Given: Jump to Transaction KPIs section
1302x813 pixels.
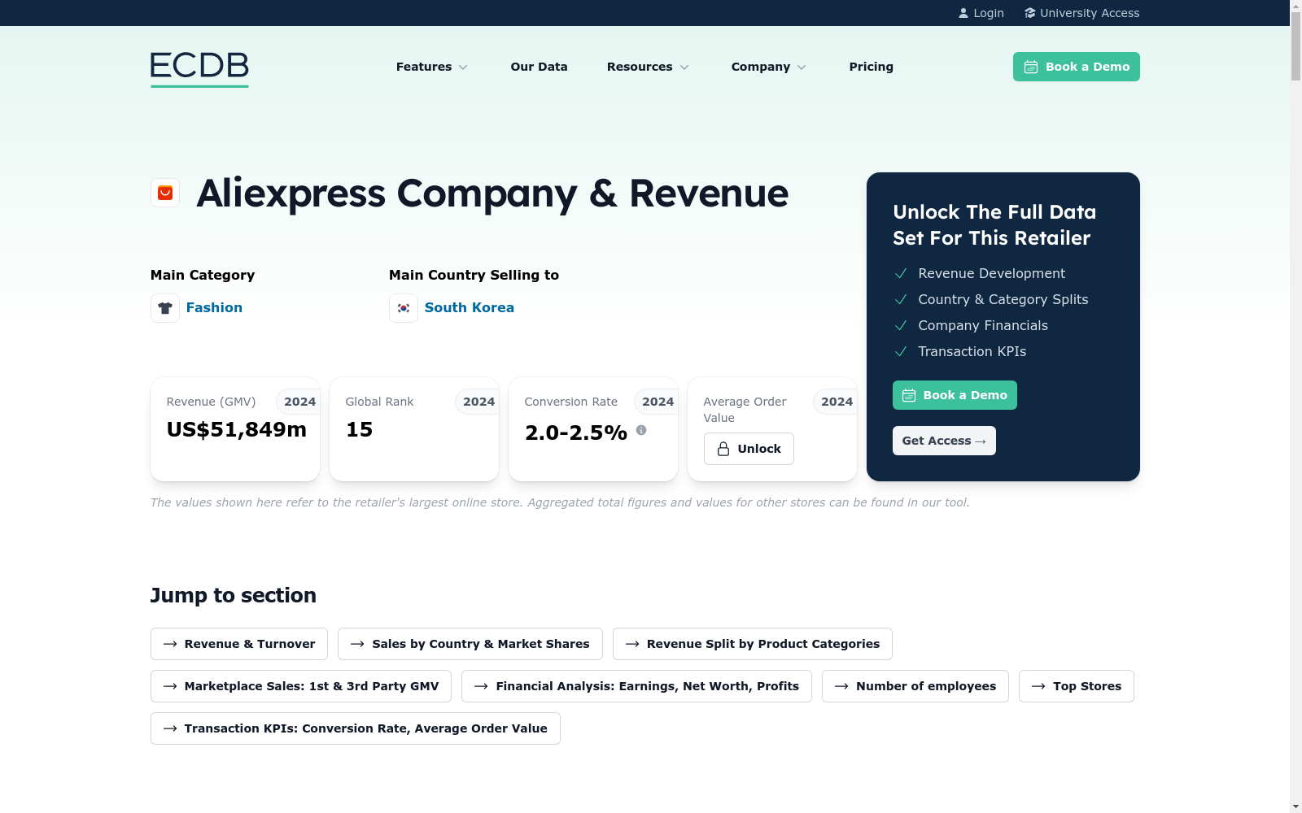Looking at the screenshot, I should tap(356, 728).
